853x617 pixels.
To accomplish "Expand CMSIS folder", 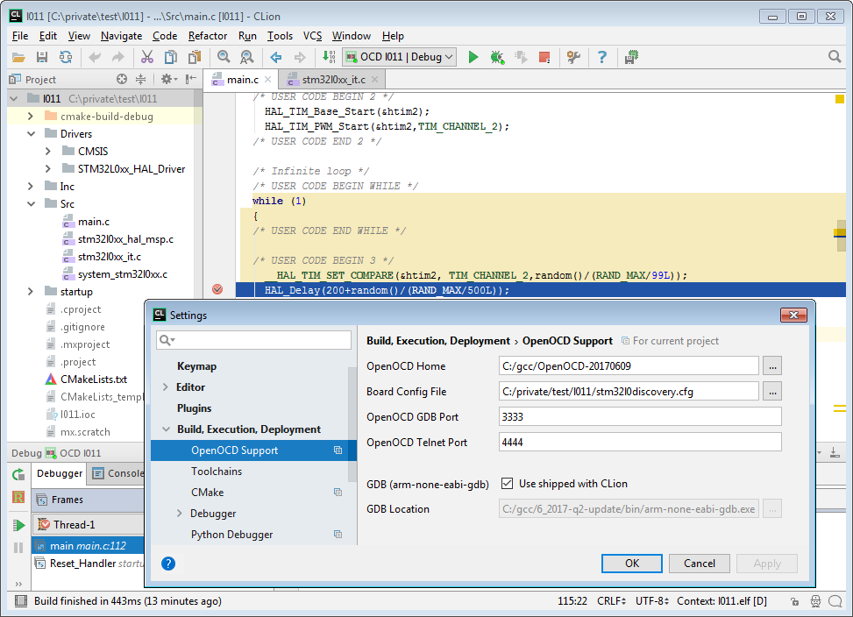I will 48,151.
